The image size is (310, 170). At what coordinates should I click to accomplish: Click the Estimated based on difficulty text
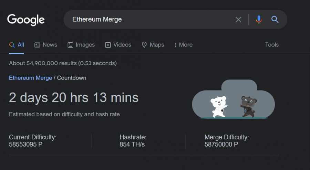[x=64, y=114]
